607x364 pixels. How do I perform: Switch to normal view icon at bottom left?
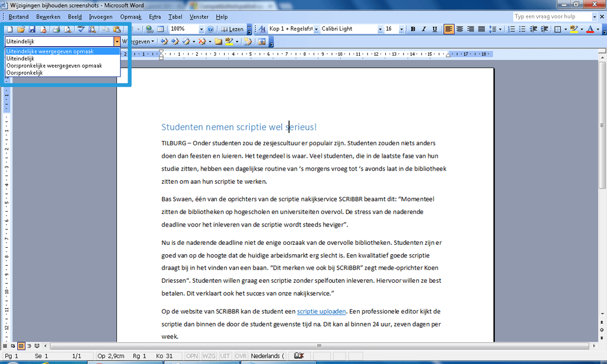[5, 346]
